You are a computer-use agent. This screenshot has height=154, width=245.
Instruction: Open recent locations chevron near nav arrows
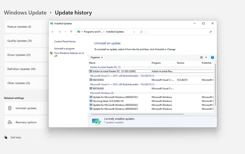coord(65,32)
